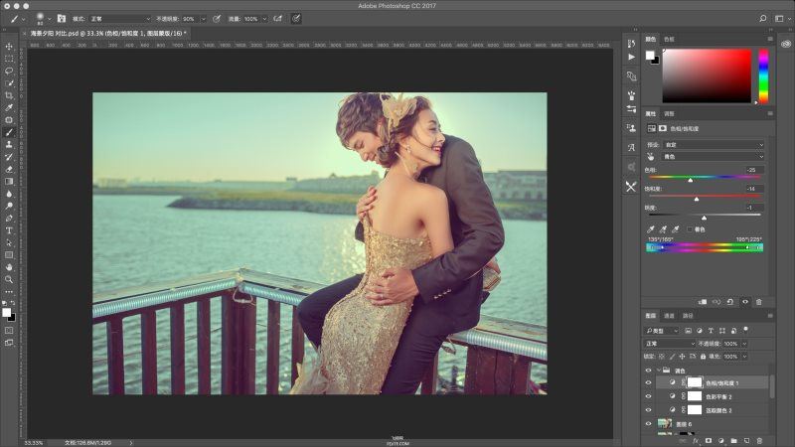This screenshot has width=795, height=447.
Task: Create a new layer icon
Action: pos(746,441)
